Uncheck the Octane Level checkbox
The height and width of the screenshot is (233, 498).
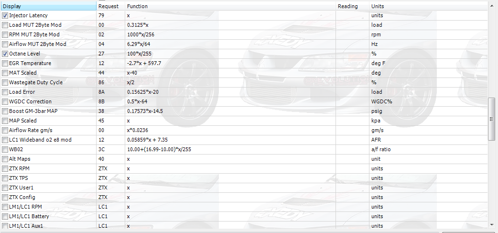pyautogui.click(x=5, y=54)
